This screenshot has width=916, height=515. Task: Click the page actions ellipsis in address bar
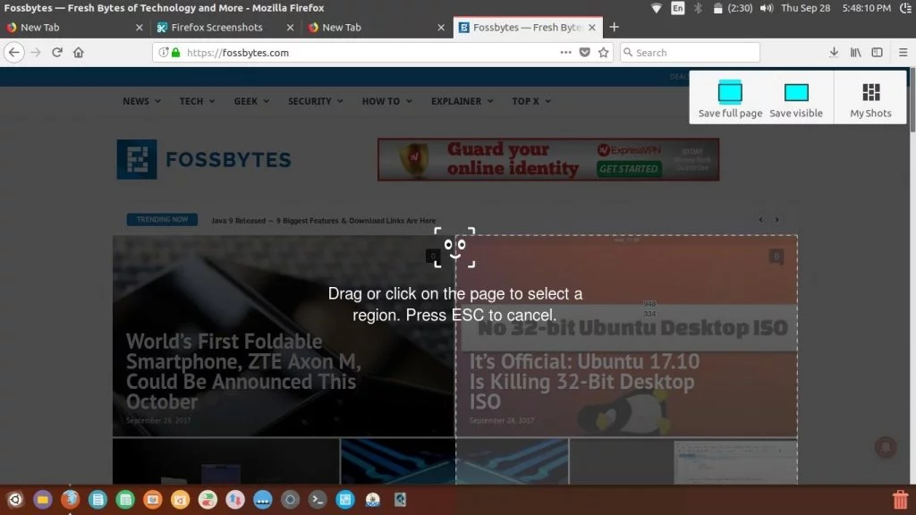coord(566,52)
